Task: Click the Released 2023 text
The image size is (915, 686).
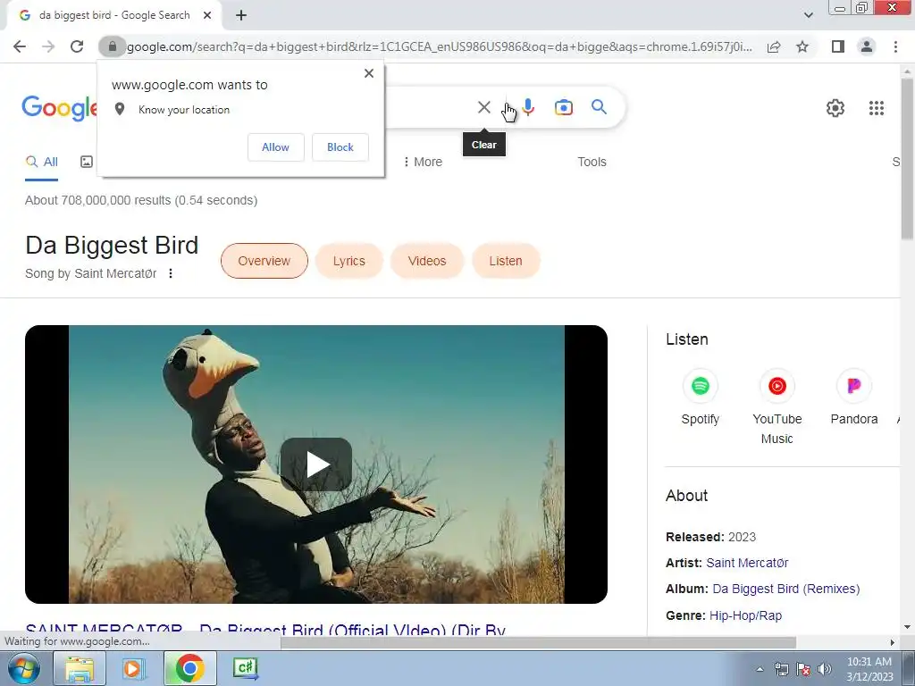Action: pos(710,537)
